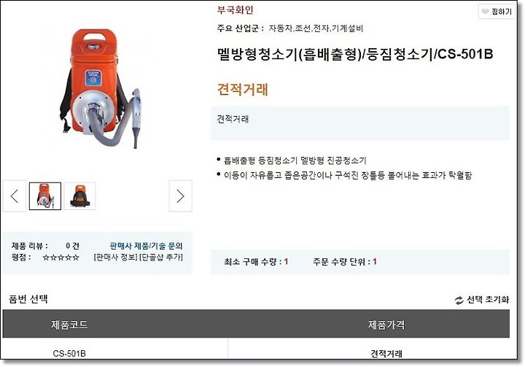The image size is (525, 367).
Task: Click the 0 건 review count
Action: [72, 246]
